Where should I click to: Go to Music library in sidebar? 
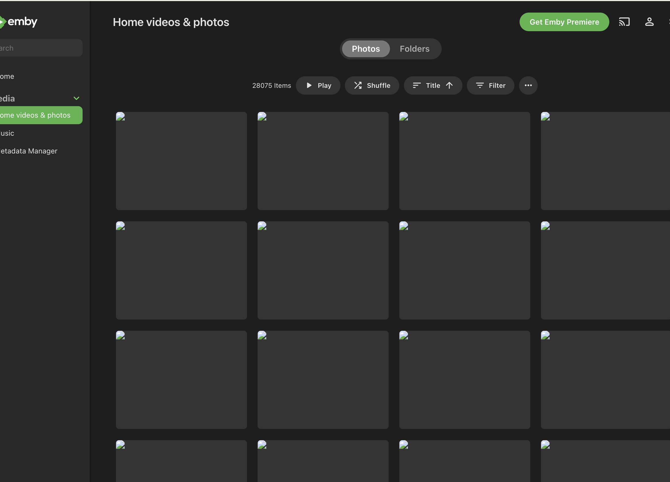[7, 133]
